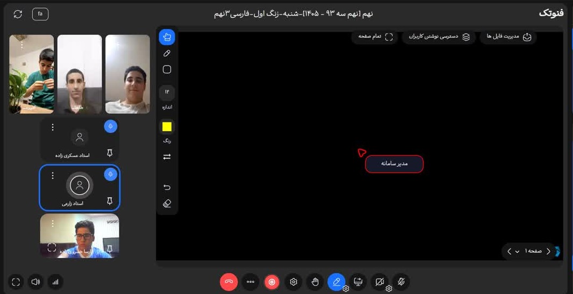Screen dimensions: 573x294
Task: Select the smiling student in white shirt video thumbnail
Action: click(x=128, y=74)
